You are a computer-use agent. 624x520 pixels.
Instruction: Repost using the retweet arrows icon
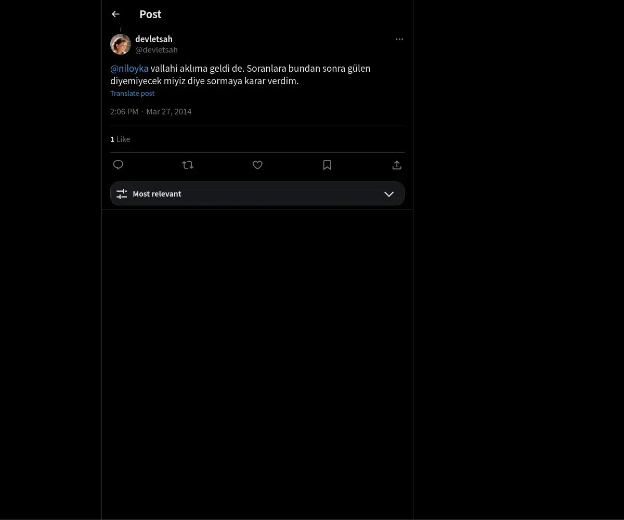coord(188,165)
